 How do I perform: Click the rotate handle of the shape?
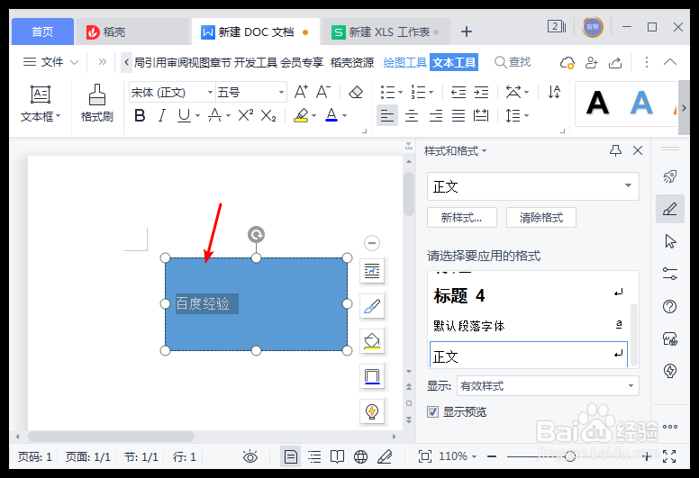(x=256, y=234)
